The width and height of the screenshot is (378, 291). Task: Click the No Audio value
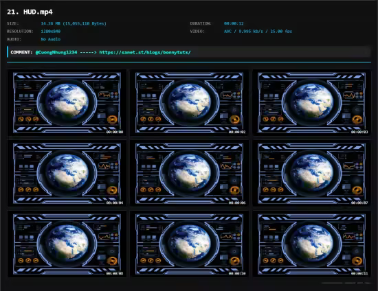51,39
